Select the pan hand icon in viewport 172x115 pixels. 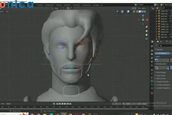(146, 31)
